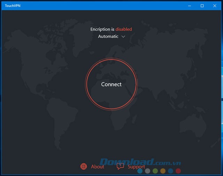This screenshot has height=176, width=223.
Task: Maximize the TouchVPN window
Action: pos(202,6)
